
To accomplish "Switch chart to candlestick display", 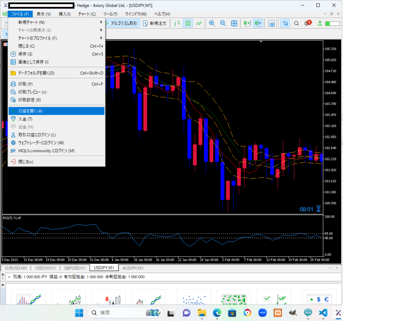I will 188,23.
